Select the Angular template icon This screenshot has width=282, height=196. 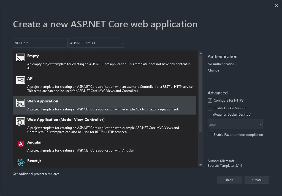point(20,144)
